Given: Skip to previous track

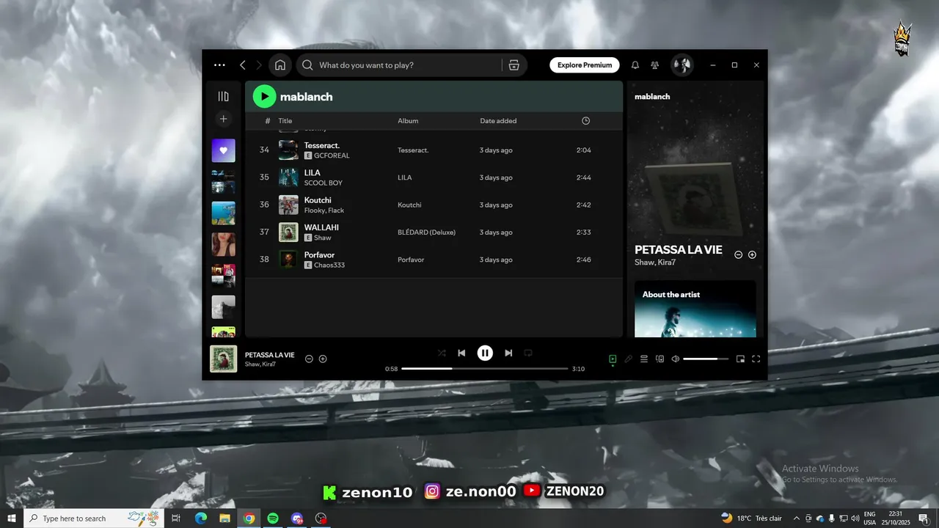Looking at the screenshot, I should (x=461, y=353).
